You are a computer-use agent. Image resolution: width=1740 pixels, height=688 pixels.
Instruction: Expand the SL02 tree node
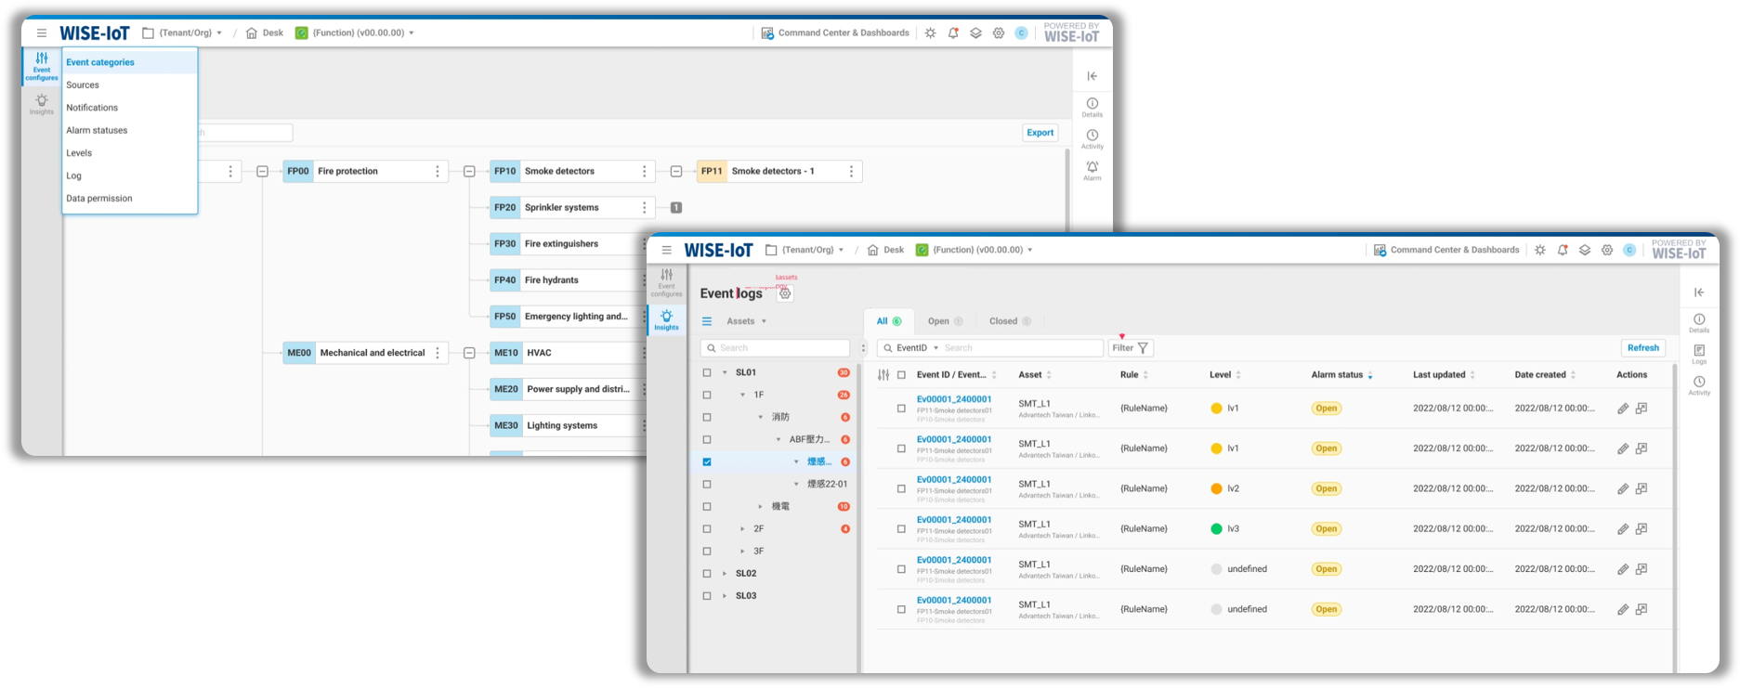pos(725,574)
